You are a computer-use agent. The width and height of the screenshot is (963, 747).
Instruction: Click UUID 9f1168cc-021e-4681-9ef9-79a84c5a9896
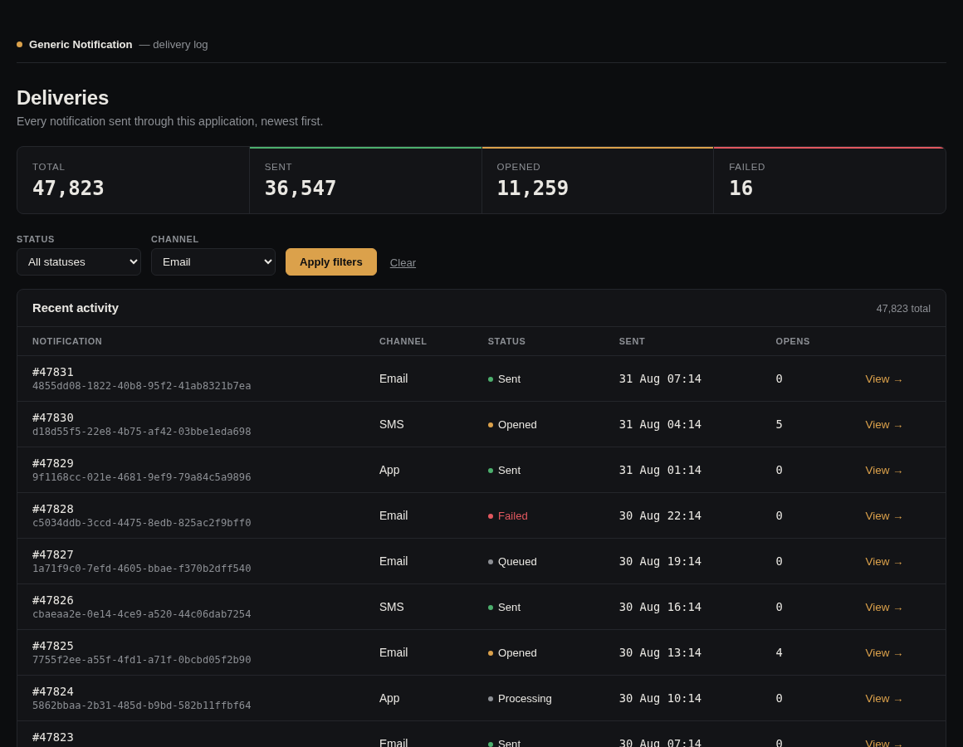[142, 477]
